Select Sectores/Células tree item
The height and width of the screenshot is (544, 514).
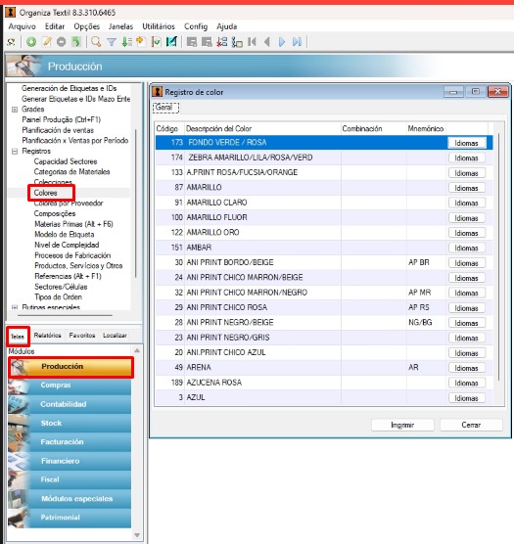click(61, 287)
